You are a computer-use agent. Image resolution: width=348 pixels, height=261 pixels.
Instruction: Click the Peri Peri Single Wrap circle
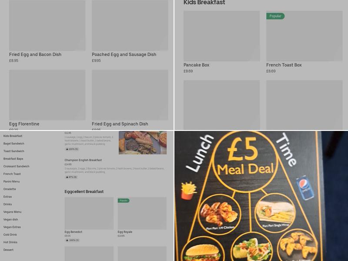point(275,212)
